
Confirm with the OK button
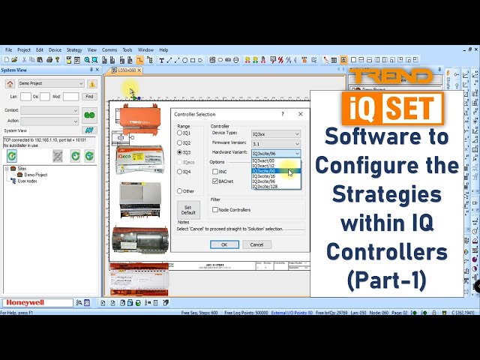pyautogui.click(x=224, y=244)
